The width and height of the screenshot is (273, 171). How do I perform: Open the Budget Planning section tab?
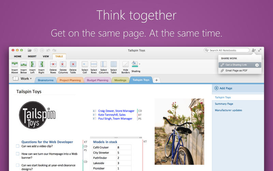click(x=98, y=80)
